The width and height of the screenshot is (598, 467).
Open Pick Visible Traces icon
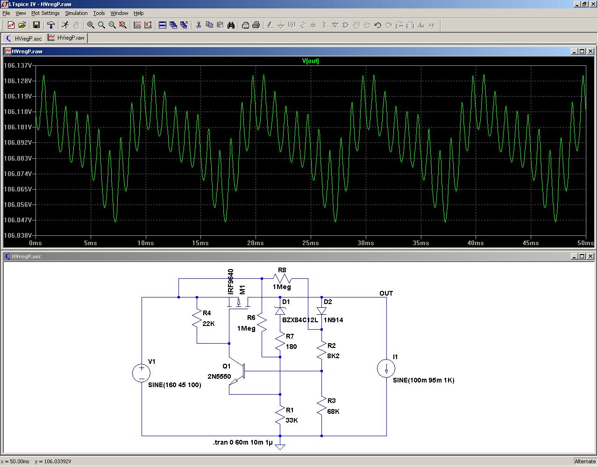click(x=137, y=25)
